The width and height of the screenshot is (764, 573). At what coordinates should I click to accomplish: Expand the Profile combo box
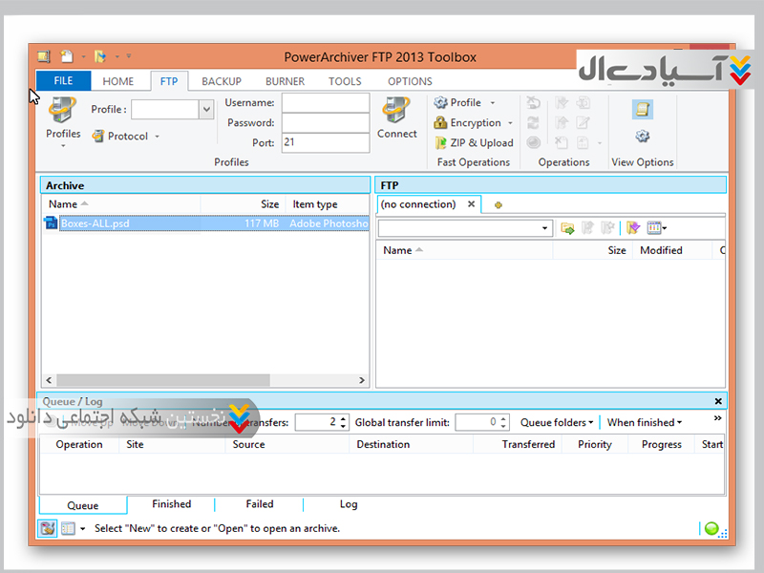point(206,110)
